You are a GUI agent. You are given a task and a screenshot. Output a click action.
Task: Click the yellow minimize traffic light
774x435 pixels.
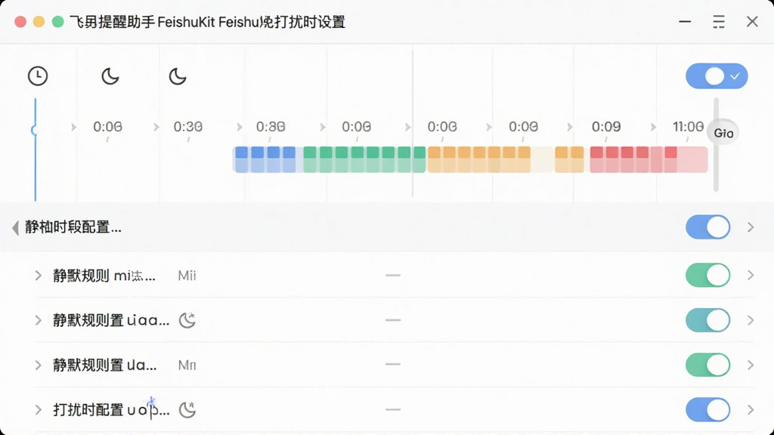[x=39, y=22]
